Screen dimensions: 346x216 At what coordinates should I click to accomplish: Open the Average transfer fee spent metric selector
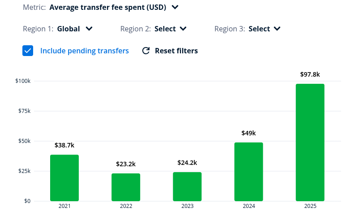click(114, 7)
